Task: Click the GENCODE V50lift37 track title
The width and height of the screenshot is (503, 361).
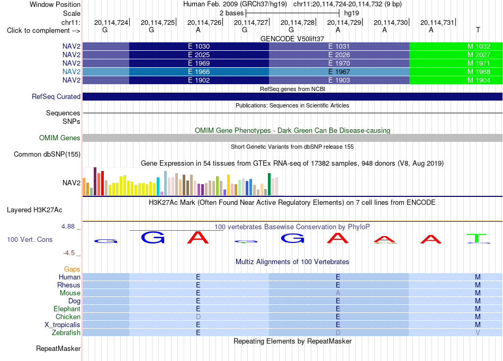Action: pos(292,39)
